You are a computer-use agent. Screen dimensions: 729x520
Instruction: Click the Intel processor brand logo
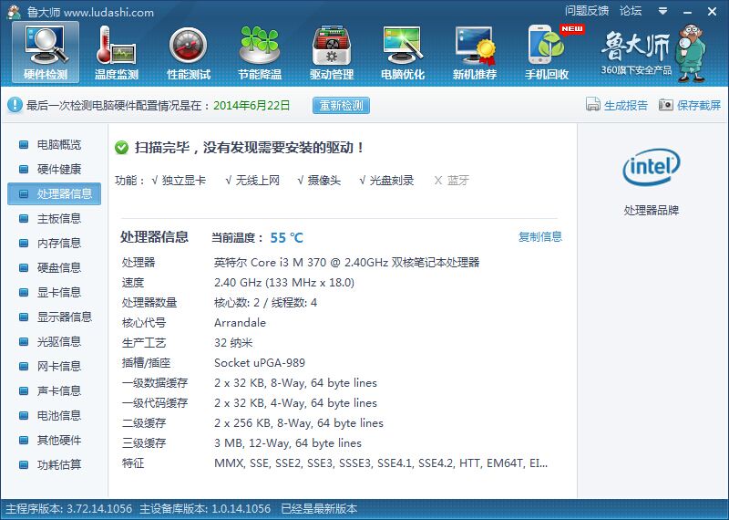tap(651, 167)
